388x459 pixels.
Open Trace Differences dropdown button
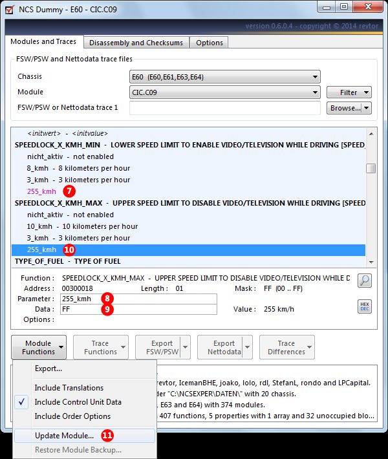[287, 347]
